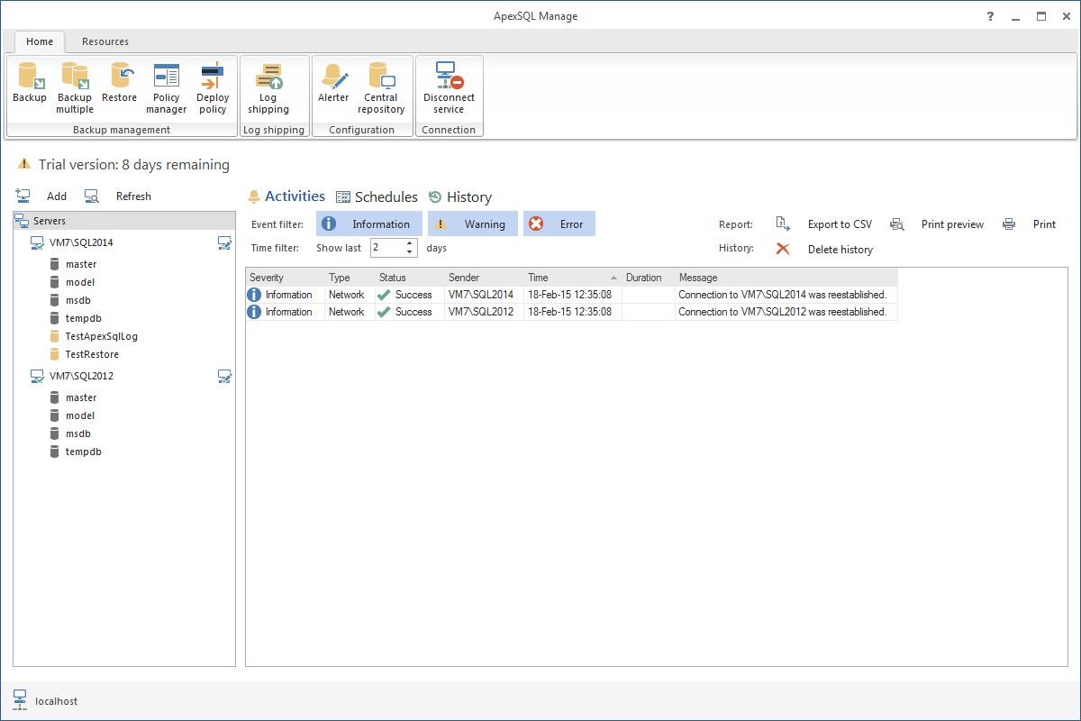Click edit icon beside VM7\SQL2012
The height and width of the screenshot is (721, 1081).
[x=225, y=376]
